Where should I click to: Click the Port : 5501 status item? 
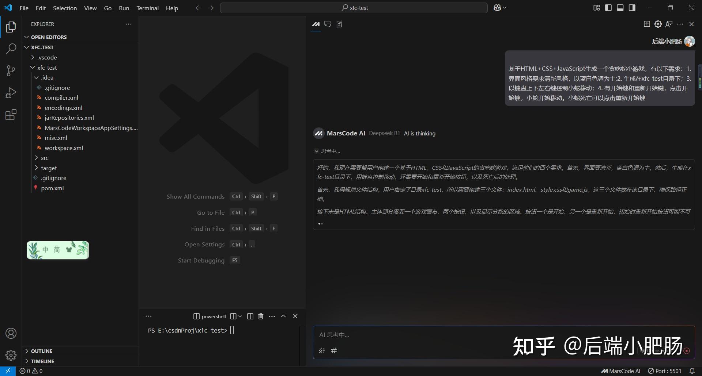coord(664,371)
